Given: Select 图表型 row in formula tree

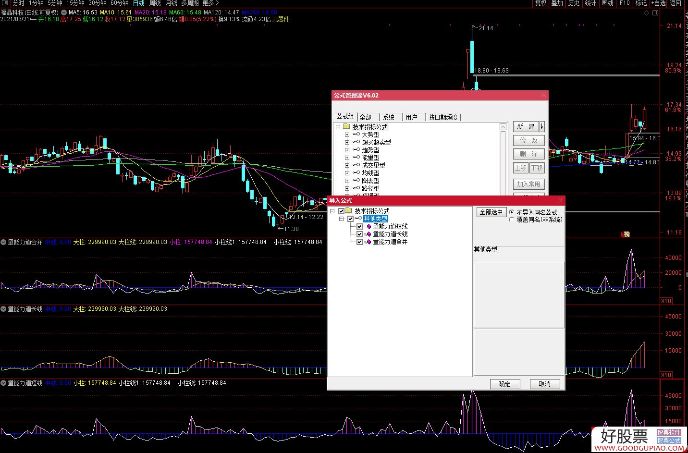Looking at the screenshot, I should click(370, 181).
